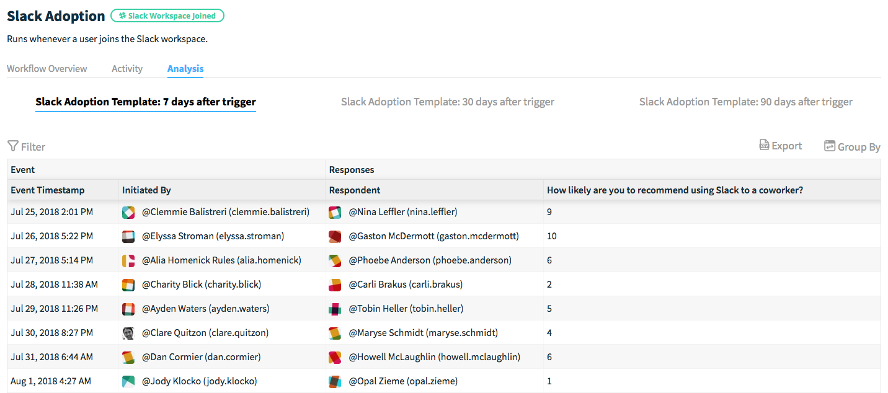The width and height of the screenshot is (888, 393).
Task: Switch to 30 days after trigger template
Action: [448, 102]
